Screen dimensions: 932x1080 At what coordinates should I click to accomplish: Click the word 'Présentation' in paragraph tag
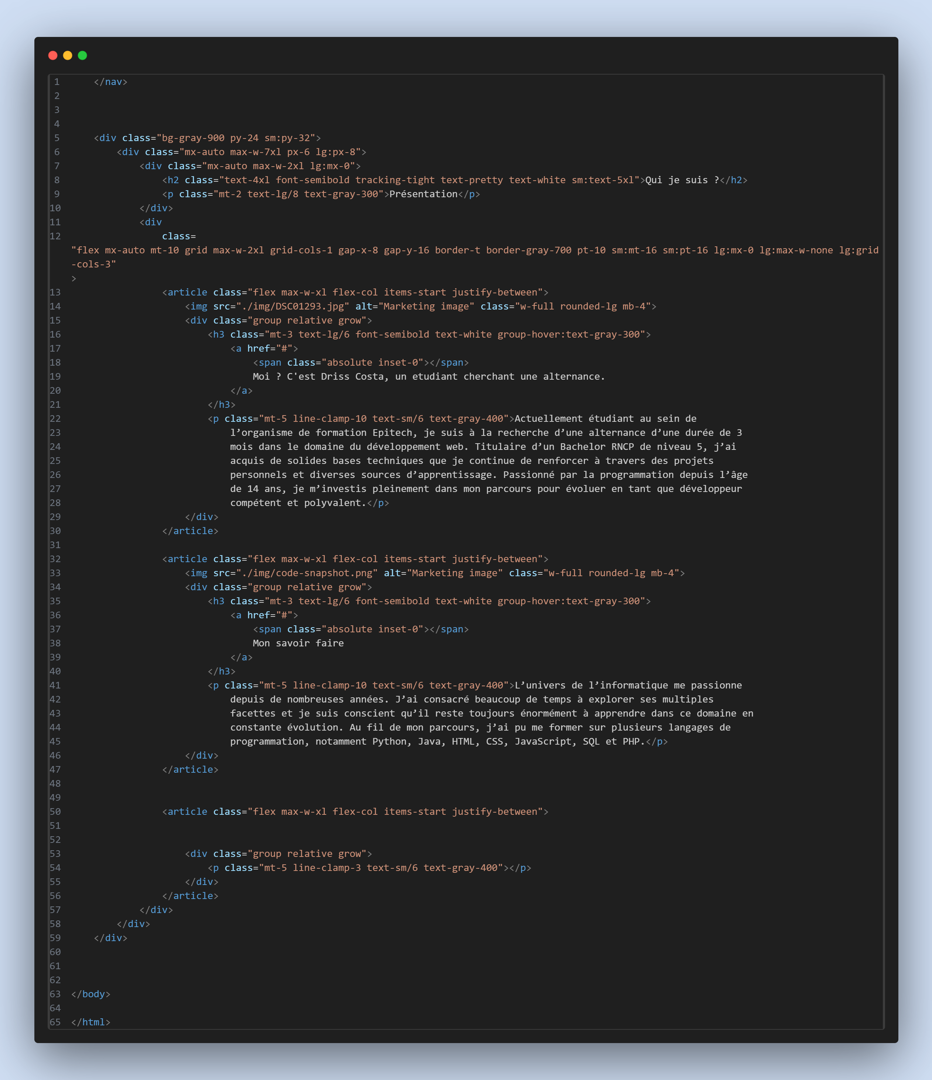click(x=423, y=194)
